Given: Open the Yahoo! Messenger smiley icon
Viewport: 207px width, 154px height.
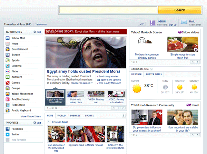Looking at the screenshot, I should tap(8, 94).
